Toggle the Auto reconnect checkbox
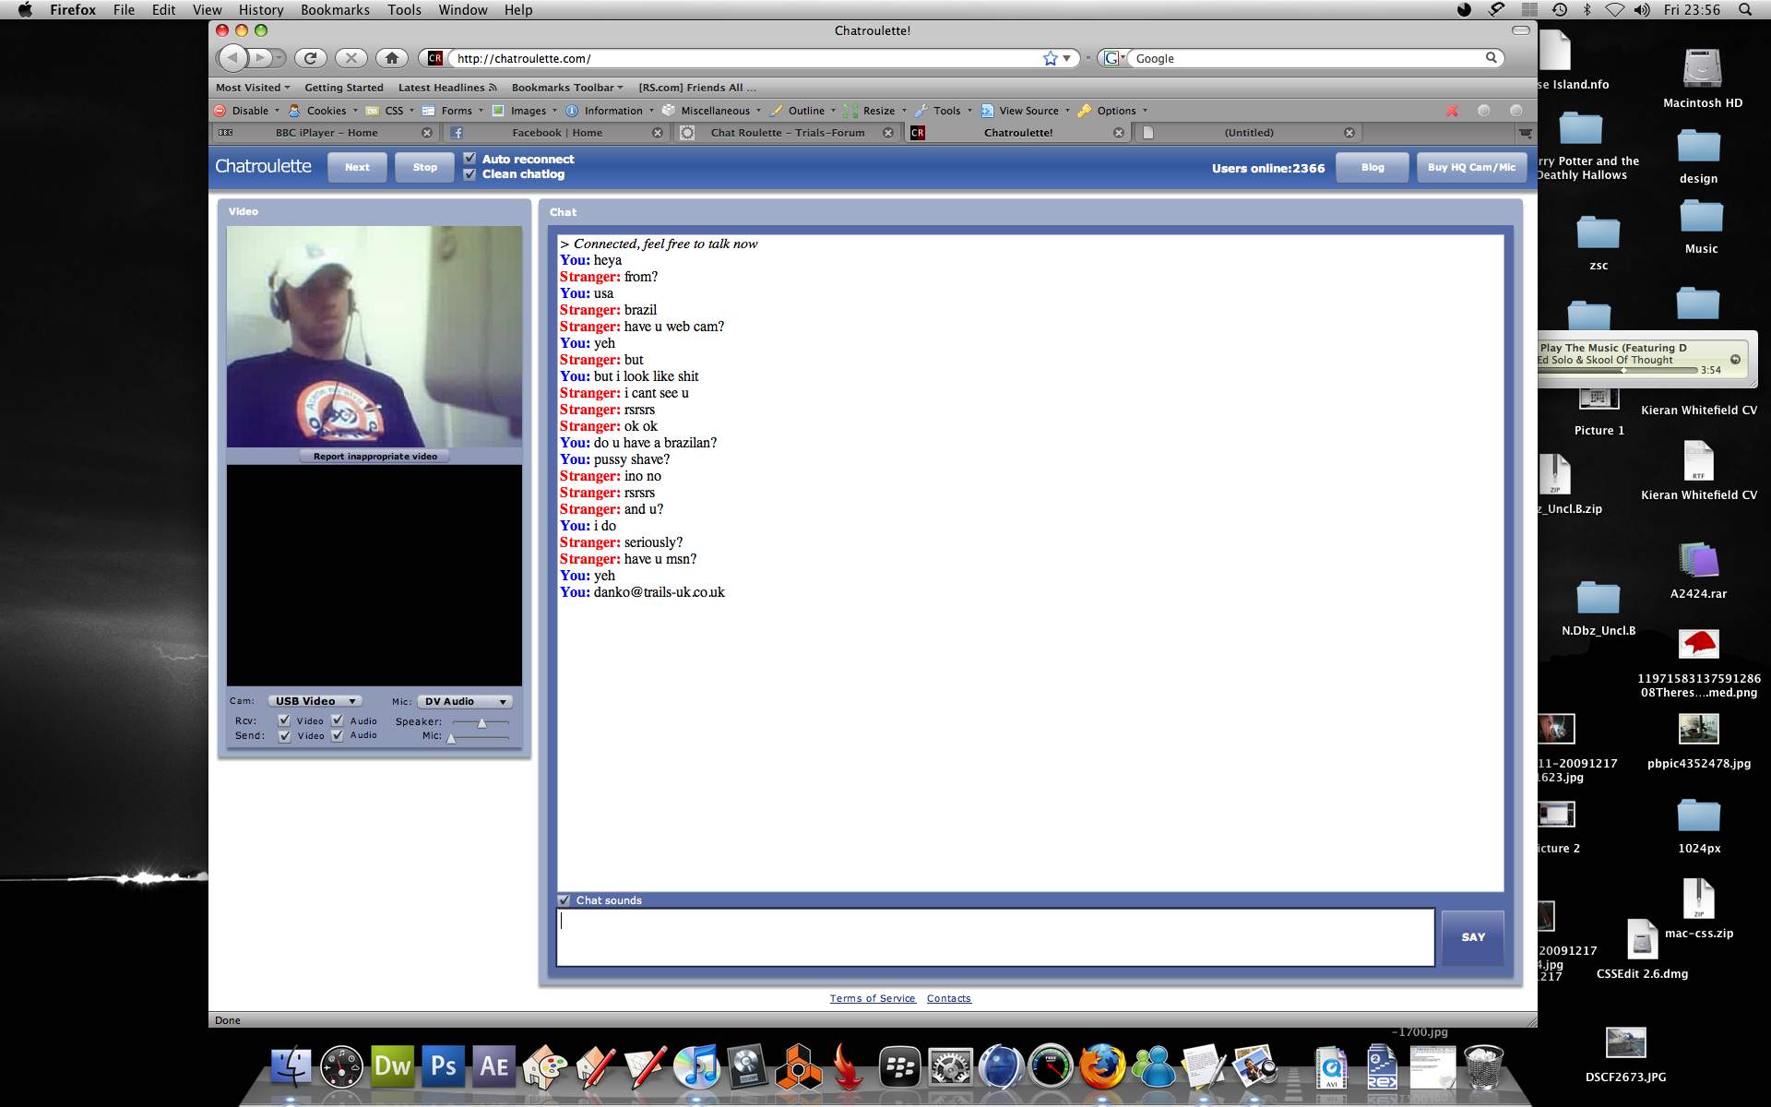This screenshot has height=1107, width=1771. click(469, 159)
